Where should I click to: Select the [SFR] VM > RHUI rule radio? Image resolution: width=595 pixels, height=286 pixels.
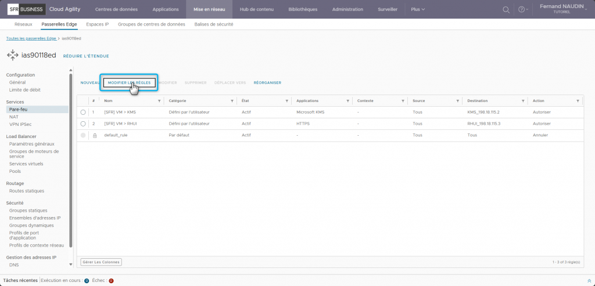click(x=83, y=124)
